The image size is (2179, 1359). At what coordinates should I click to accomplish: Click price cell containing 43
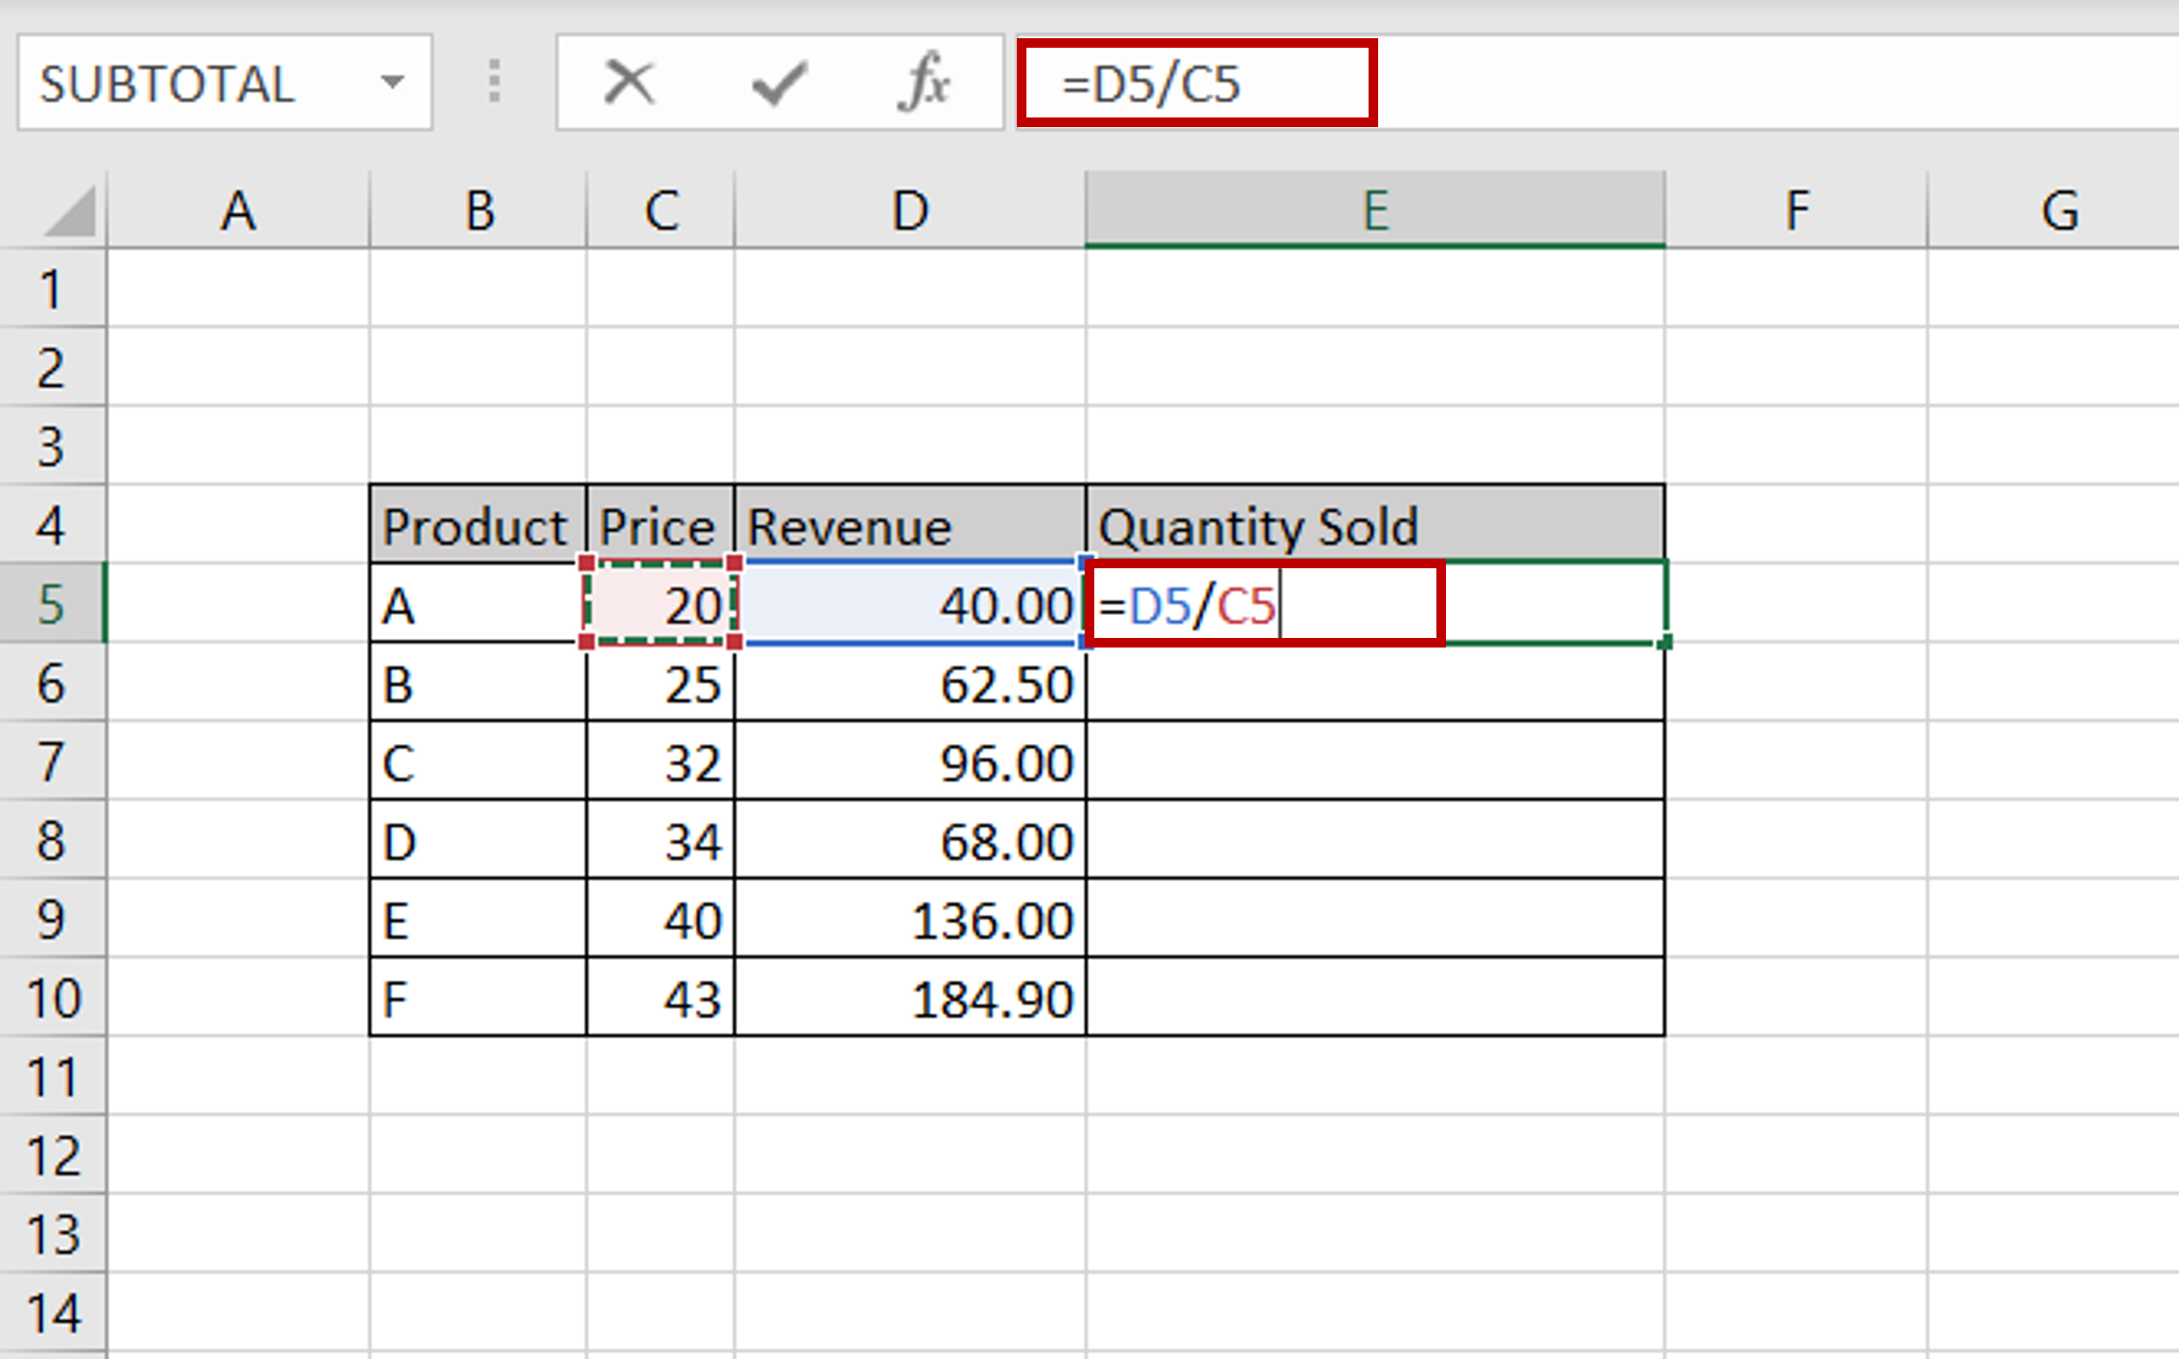pyautogui.click(x=660, y=998)
